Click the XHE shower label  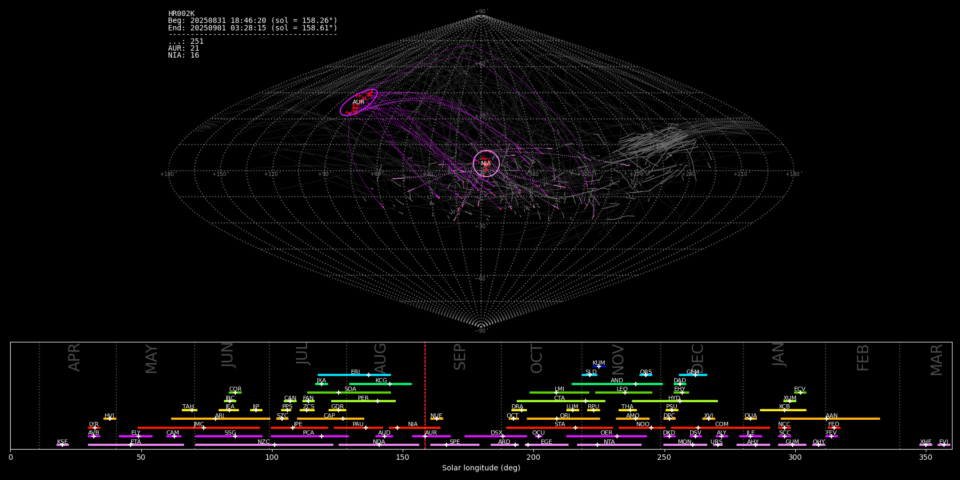(x=925, y=442)
